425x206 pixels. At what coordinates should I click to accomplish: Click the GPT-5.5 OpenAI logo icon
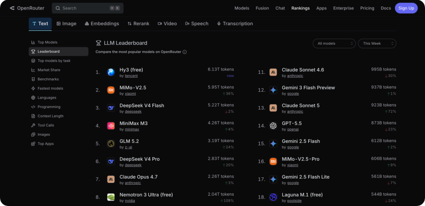[x=273, y=126]
